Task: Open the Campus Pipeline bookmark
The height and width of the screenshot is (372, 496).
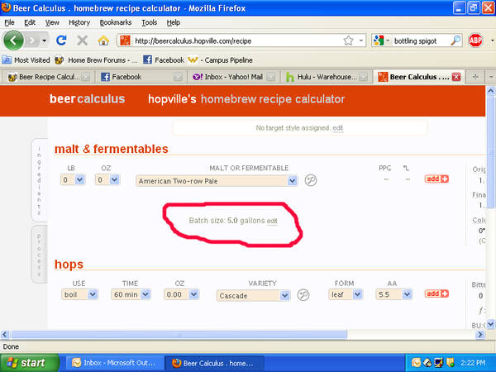Action: pos(221,60)
